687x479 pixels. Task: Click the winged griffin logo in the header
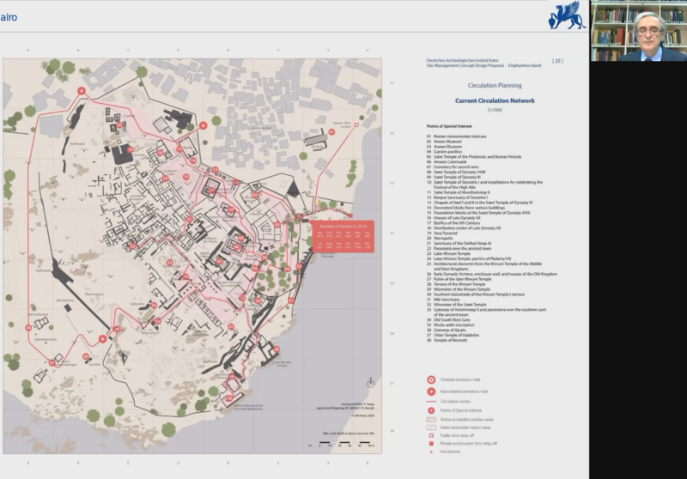(567, 15)
